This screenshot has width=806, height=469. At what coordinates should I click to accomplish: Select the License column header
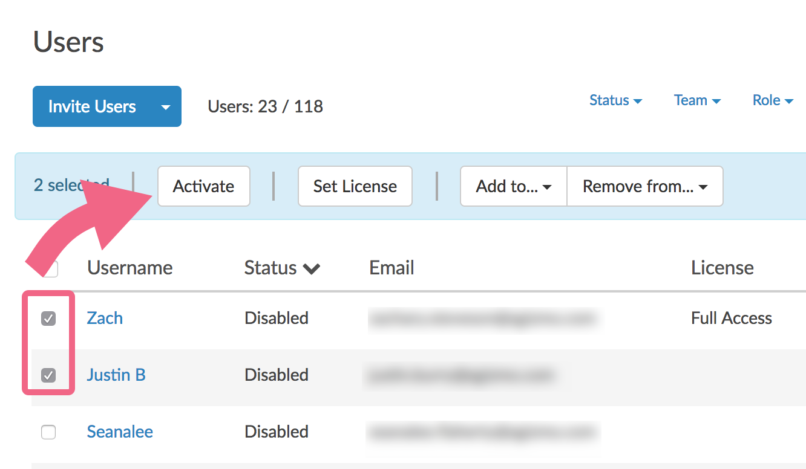tap(722, 268)
